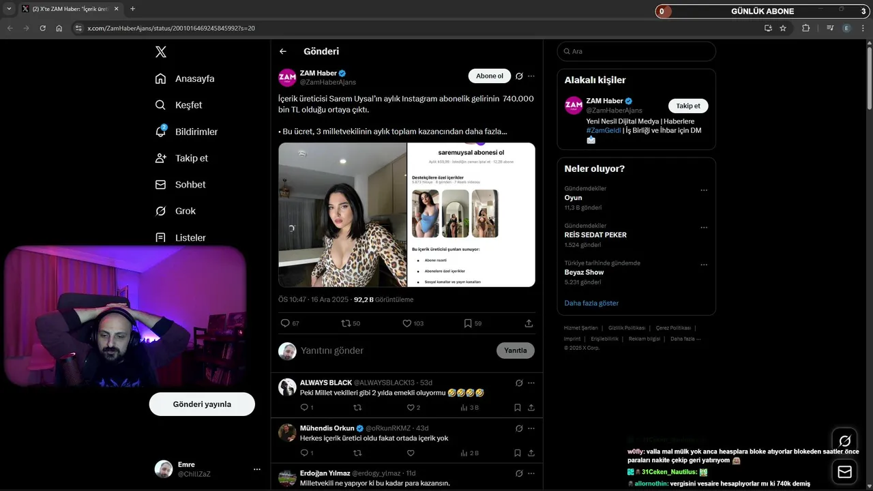The height and width of the screenshot is (491, 873).
Task: Click the Grok icon on ALWAYS BLACK reply
Action: [x=519, y=383]
